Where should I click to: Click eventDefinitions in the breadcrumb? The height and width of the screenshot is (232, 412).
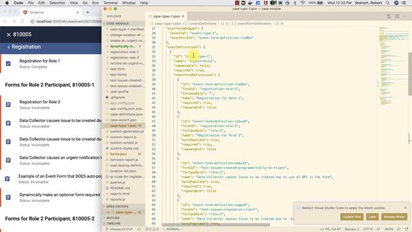(203, 23)
